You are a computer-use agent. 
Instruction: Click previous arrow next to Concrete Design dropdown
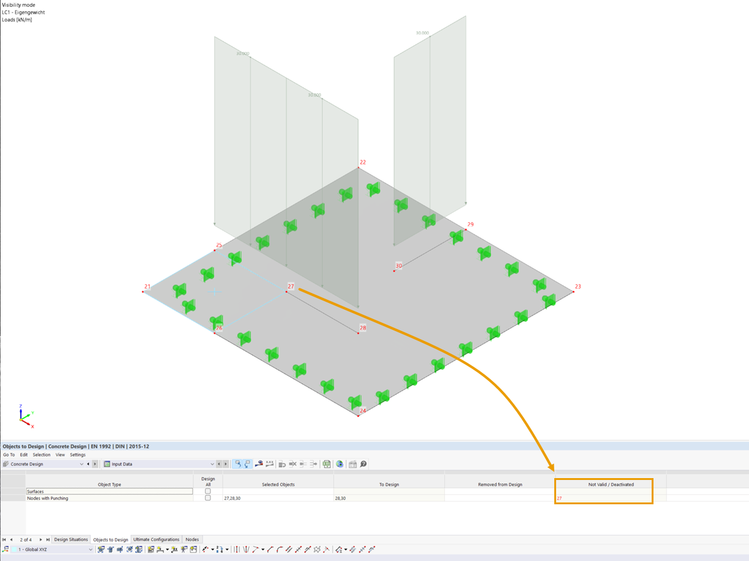point(88,464)
